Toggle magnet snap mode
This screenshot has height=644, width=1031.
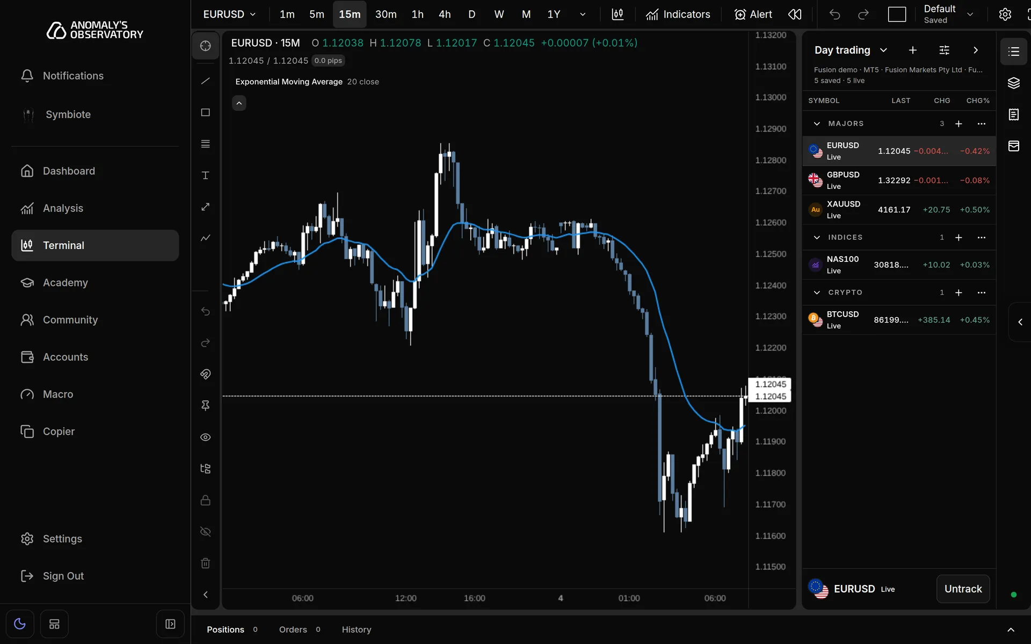(205, 374)
